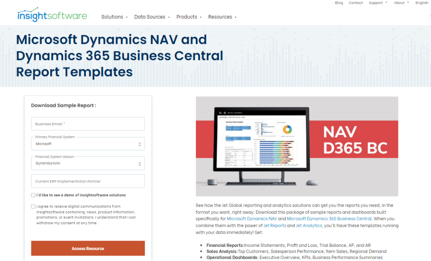
Task: Tick the digital communications consent checkbox
Action: pos(33,206)
